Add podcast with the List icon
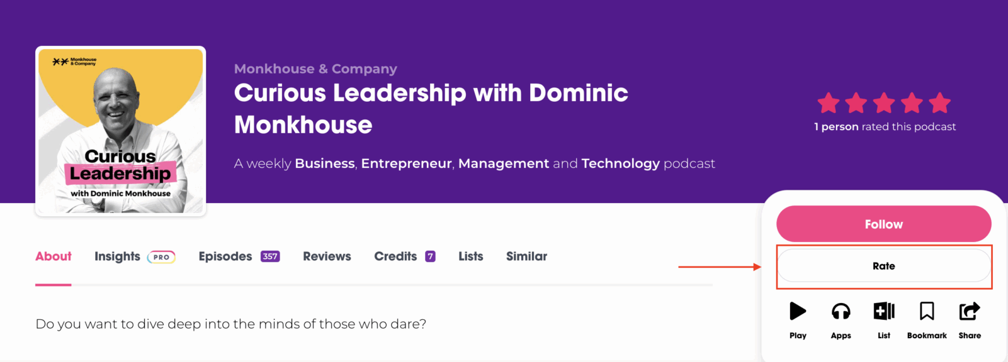1008x362 pixels. tap(884, 311)
